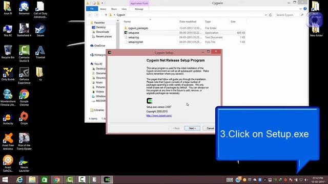Open the Manage ribbon tab
This screenshot has height=184, width=328.
pos(139,9)
